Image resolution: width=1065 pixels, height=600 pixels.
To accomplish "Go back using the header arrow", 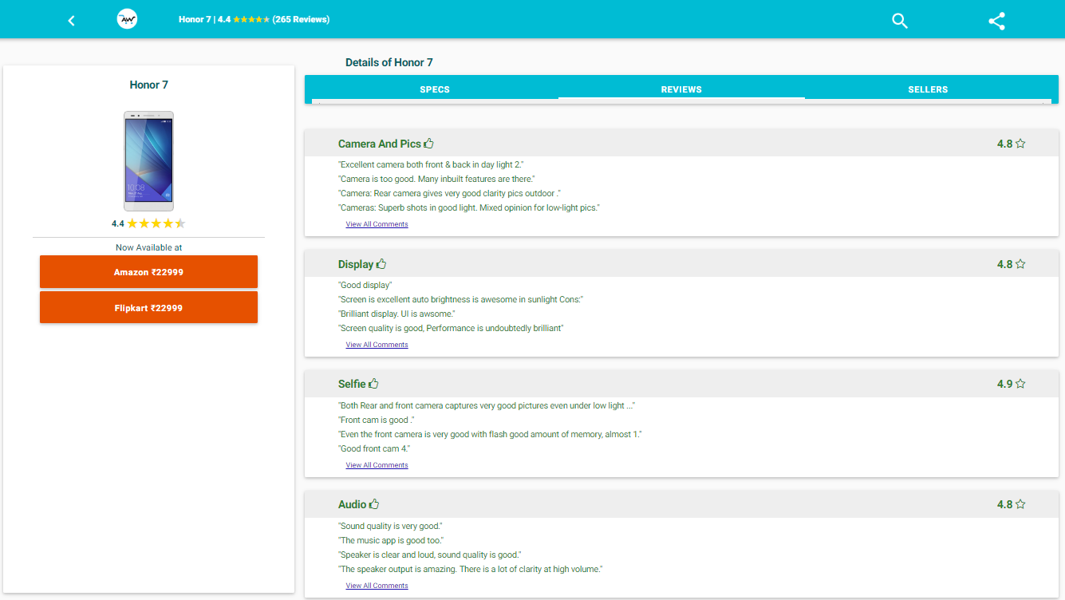I will [71, 20].
